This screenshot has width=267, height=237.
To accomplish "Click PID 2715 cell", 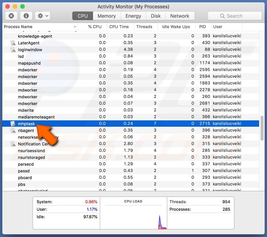I will click(205, 123).
